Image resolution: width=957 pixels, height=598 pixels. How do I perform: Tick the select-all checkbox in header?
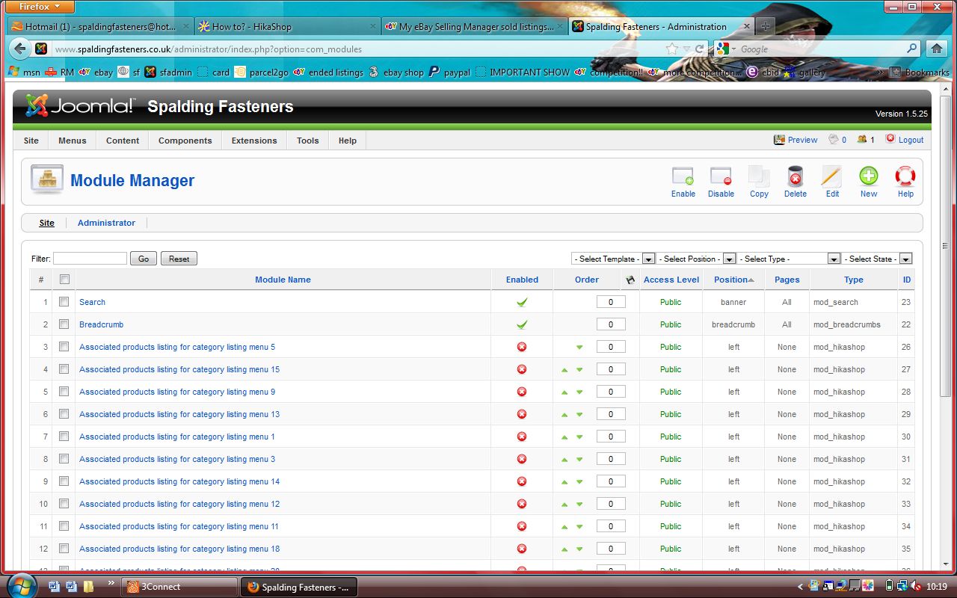64,280
